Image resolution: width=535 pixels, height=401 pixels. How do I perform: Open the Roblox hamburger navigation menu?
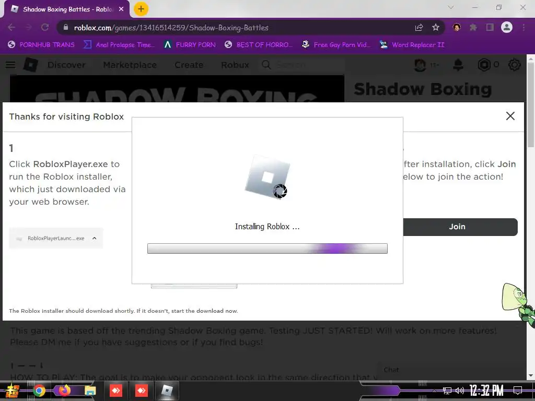click(10, 65)
